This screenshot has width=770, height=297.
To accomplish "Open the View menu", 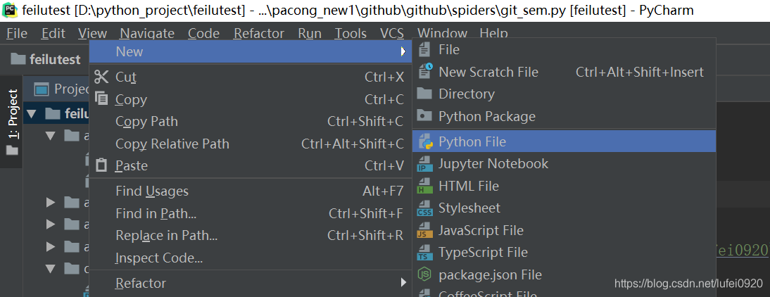I will pos(92,33).
